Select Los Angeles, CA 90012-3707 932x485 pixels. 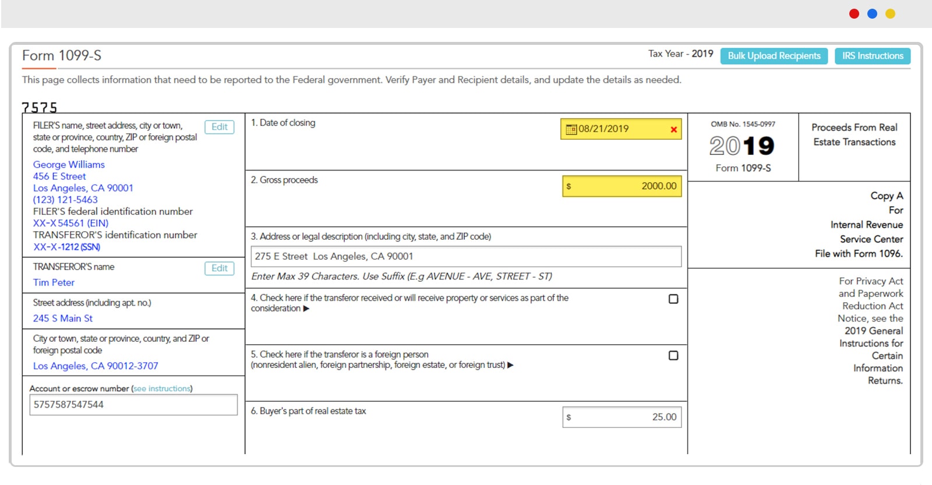point(96,366)
